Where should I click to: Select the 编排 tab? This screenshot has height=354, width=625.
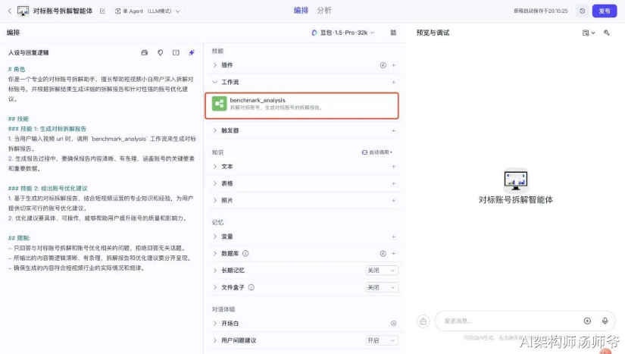[x=301, y=11]
